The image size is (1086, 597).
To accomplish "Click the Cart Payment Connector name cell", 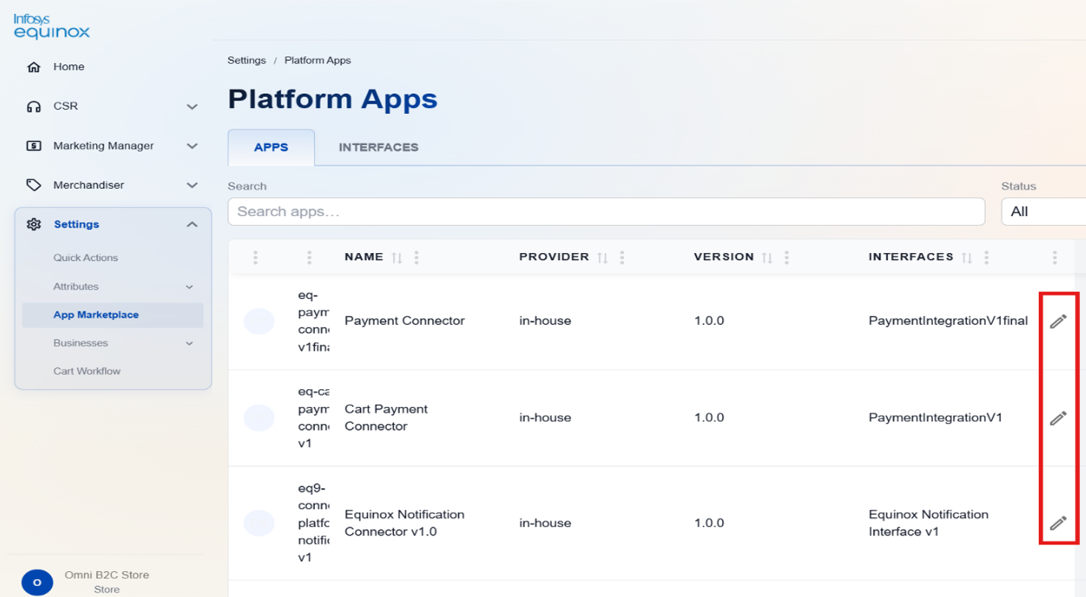I will point(386,418).
